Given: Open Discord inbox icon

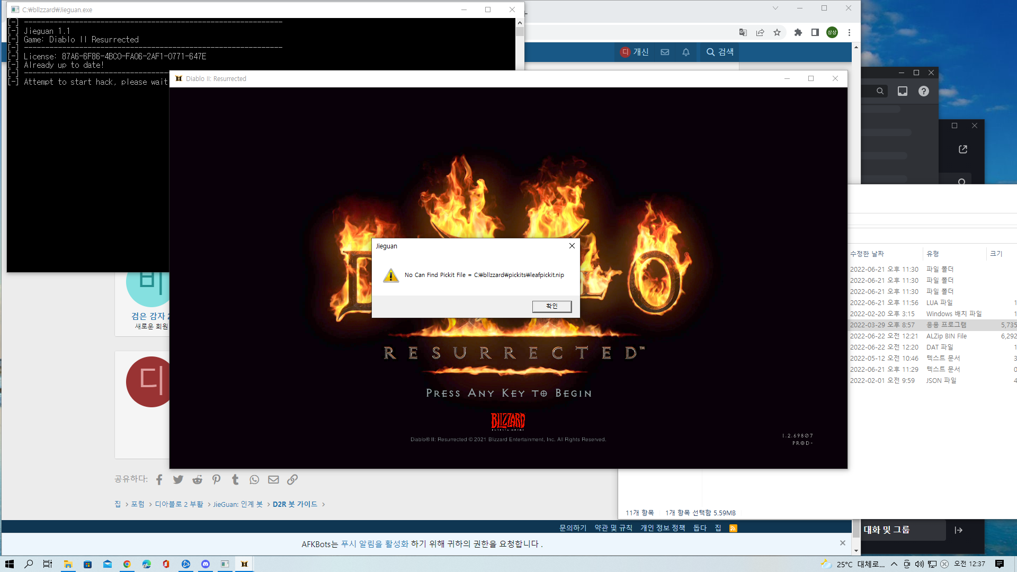Looking at the screenshot, I should tap(903, 91).
